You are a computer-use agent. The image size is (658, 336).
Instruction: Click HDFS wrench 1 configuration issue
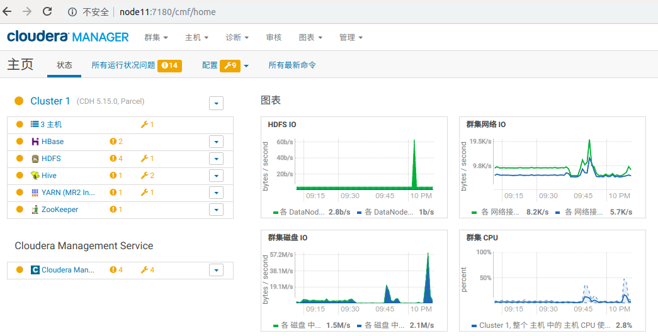[147, 159]
